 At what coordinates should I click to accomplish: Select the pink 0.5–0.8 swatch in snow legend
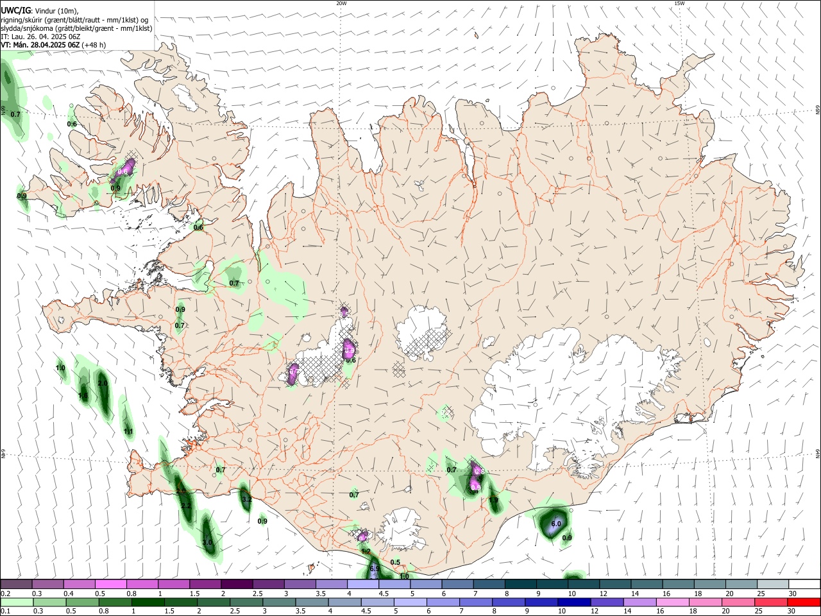click(111, 585)
